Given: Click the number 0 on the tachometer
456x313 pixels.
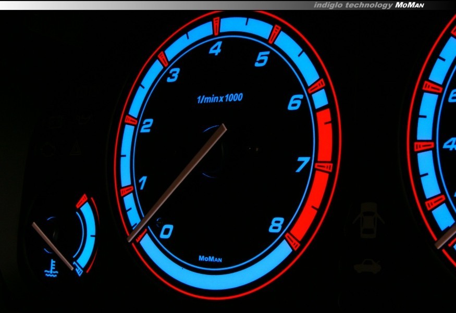Looking at the screenshot, I should pyautogui.click(x=166, y=231).
